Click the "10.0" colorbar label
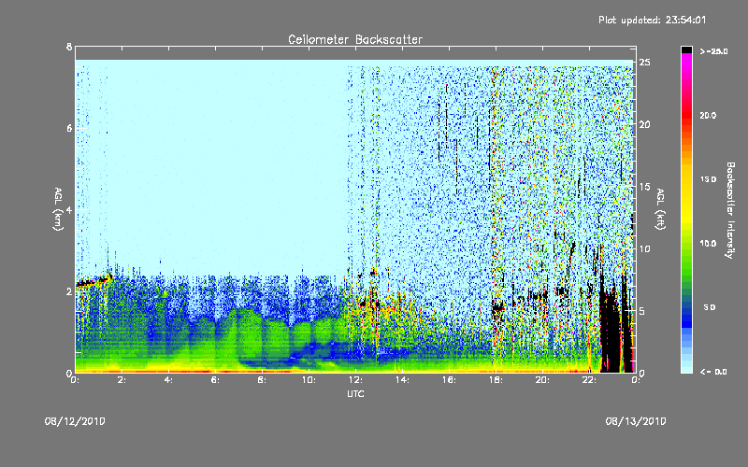 708,244
